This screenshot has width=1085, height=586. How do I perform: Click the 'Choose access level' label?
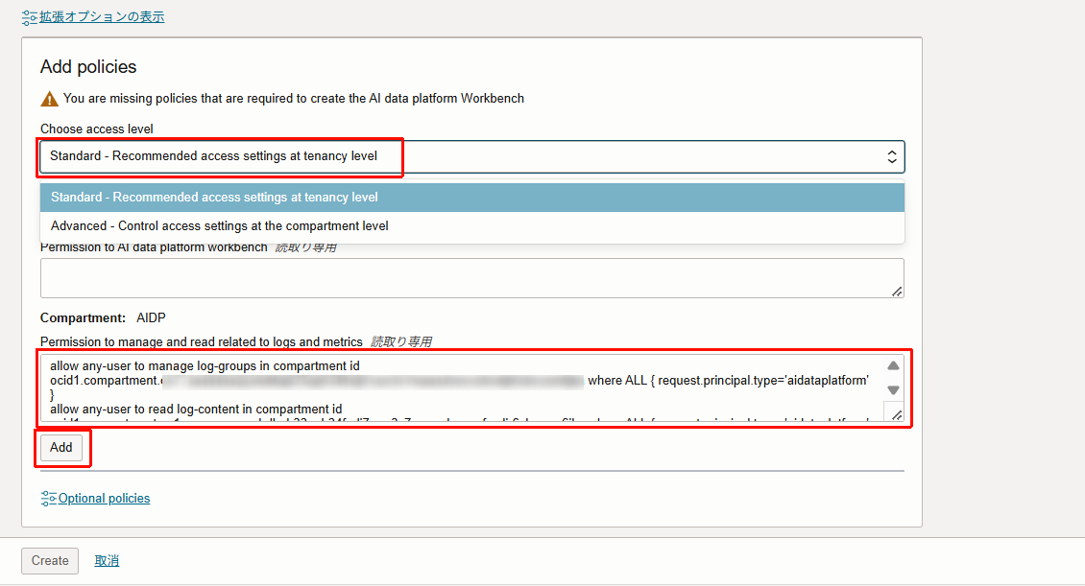tap(97, 129)
